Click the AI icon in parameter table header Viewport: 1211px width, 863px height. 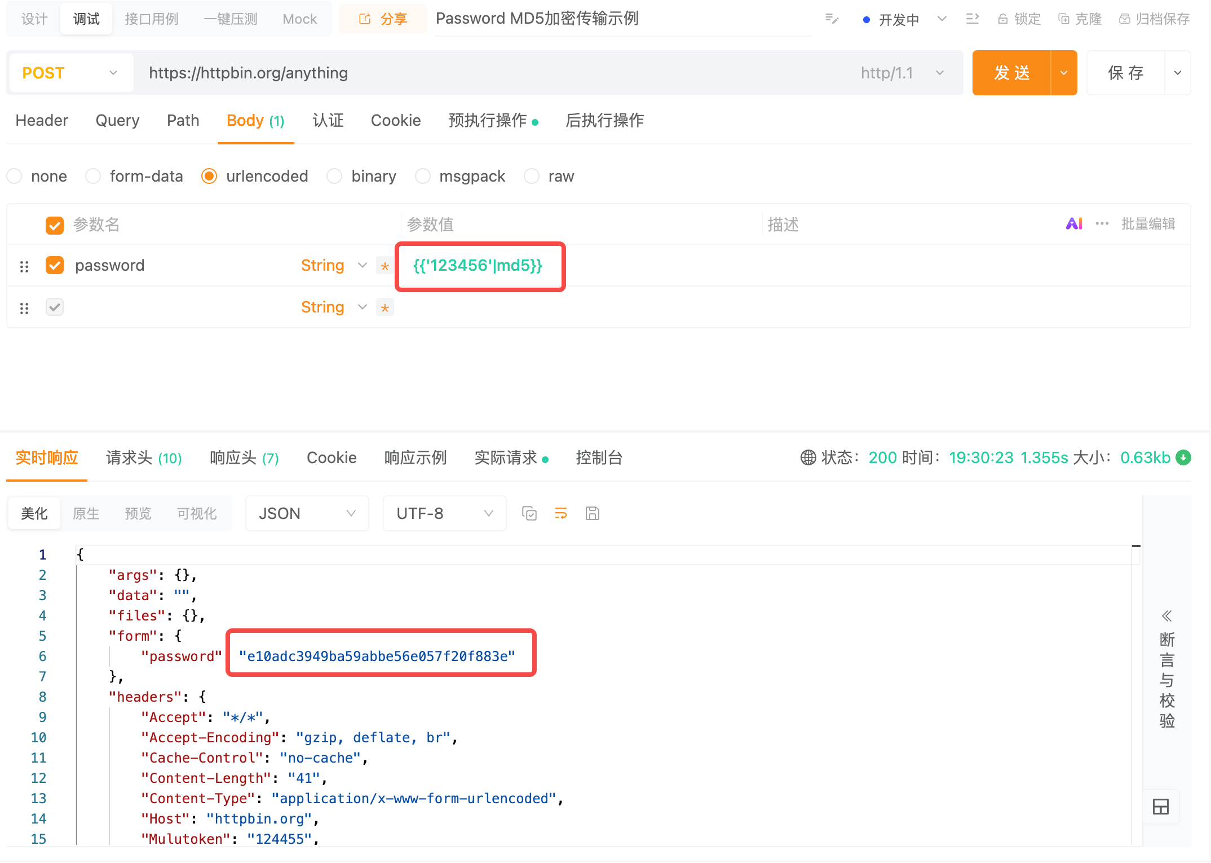pos(1073,224)
